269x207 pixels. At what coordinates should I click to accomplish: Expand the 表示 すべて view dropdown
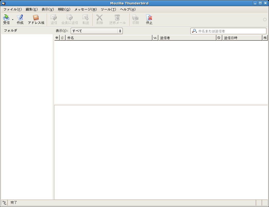[97, 31]
